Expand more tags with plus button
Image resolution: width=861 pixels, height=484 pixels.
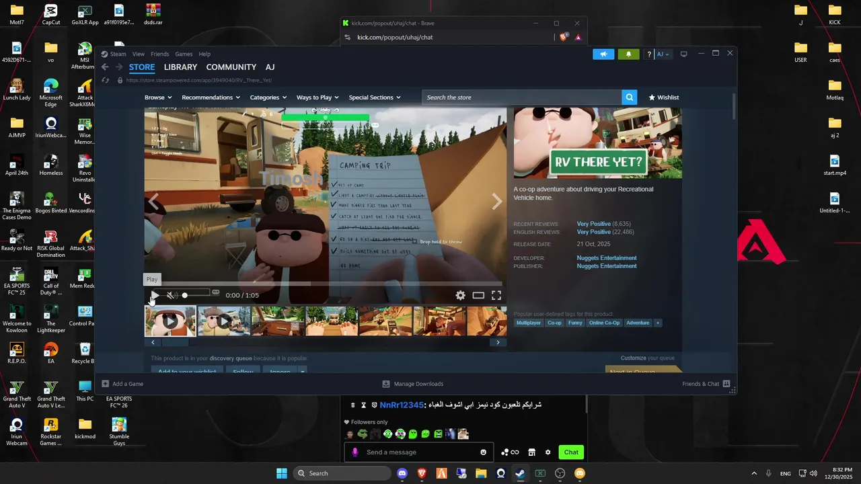[658, 323]
